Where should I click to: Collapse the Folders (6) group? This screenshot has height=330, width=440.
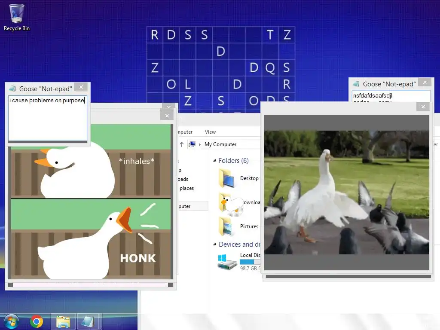pos(214,161)
